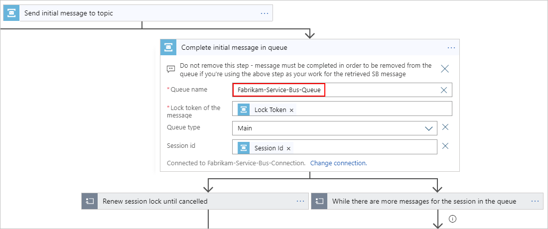Remove the Lock Token dynamic content token
Viewport: 548px width, 229px height.
291,110
